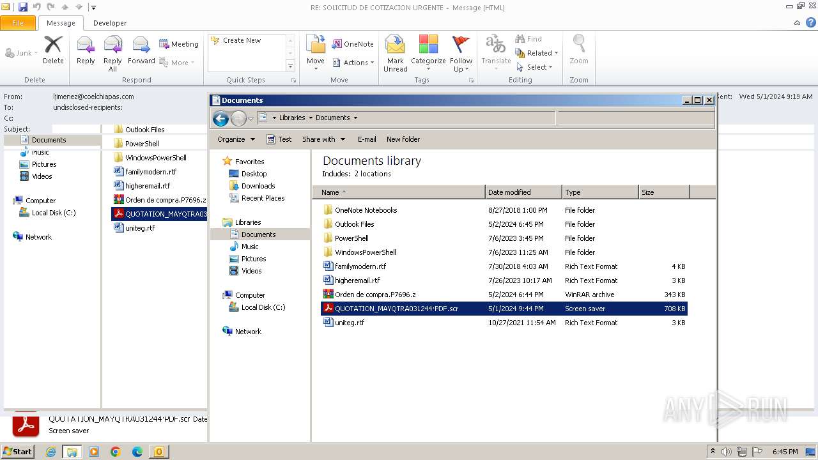Open the Categorize color menu
Screen dimensions: 818x460
coord(428,54)
